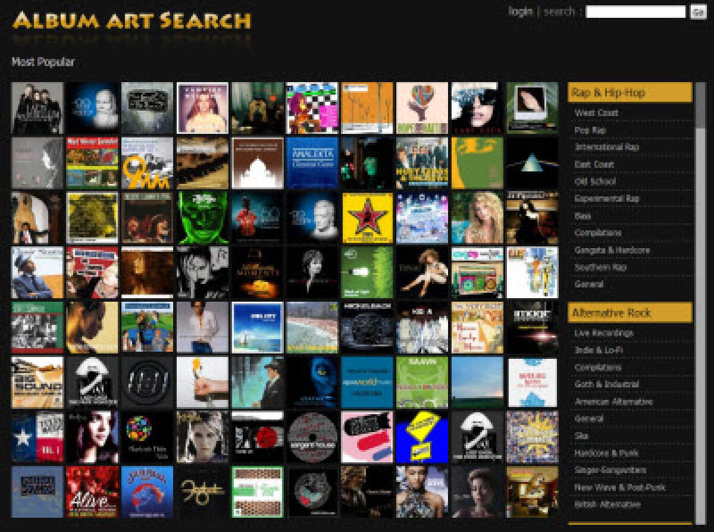
Task: Select the orange 'Big Sound' cover
Action: 37,382
